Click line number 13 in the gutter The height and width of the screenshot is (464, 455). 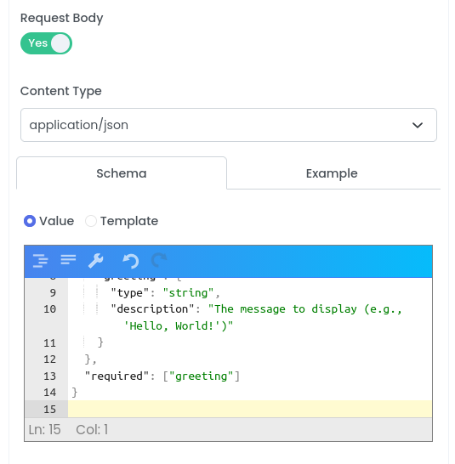(x=49, y=376)
